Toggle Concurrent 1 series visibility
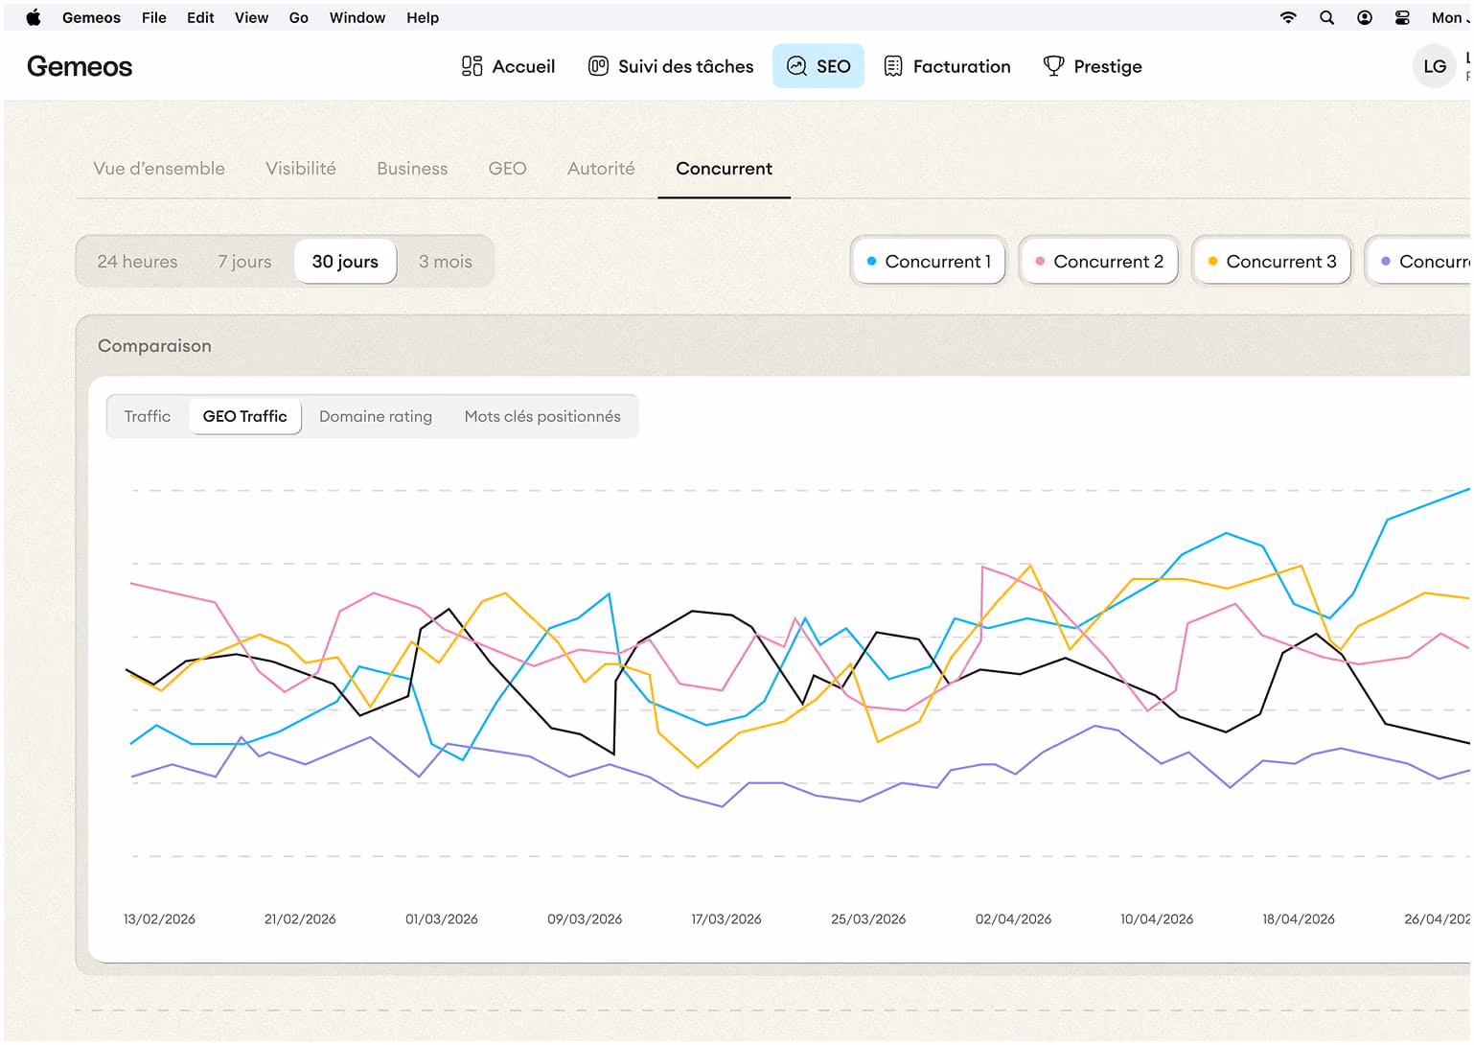Viewport: 1474px width, 1045px height. click(929, 261)
